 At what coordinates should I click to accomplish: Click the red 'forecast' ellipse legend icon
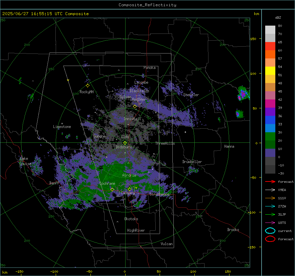click(x=270, y=239)
